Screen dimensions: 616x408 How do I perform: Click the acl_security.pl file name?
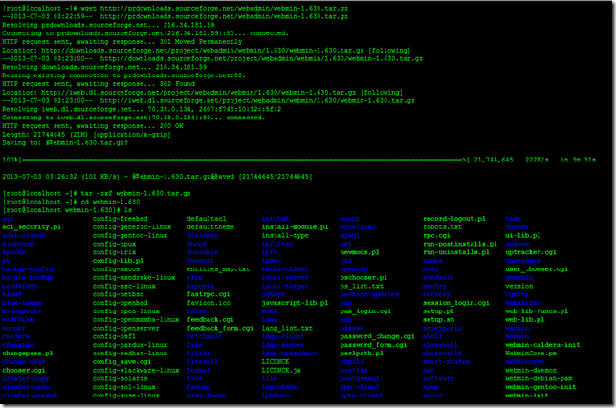point(32,227)
